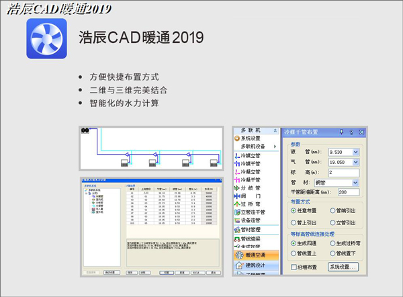Select the 分歧管 branch pipe tool

click(247, 188)
